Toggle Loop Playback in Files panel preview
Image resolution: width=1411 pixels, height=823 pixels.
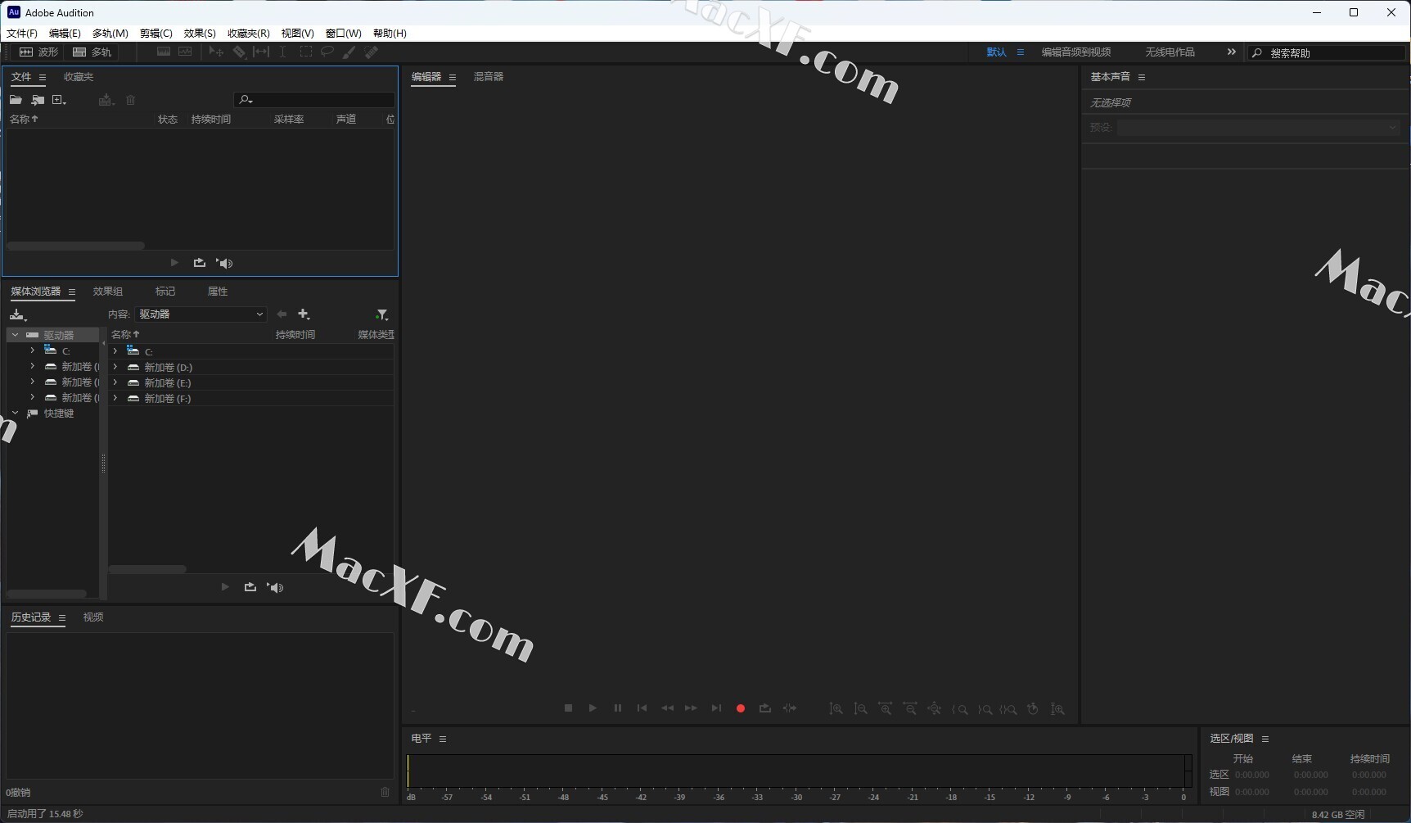(x=199, y=263)
